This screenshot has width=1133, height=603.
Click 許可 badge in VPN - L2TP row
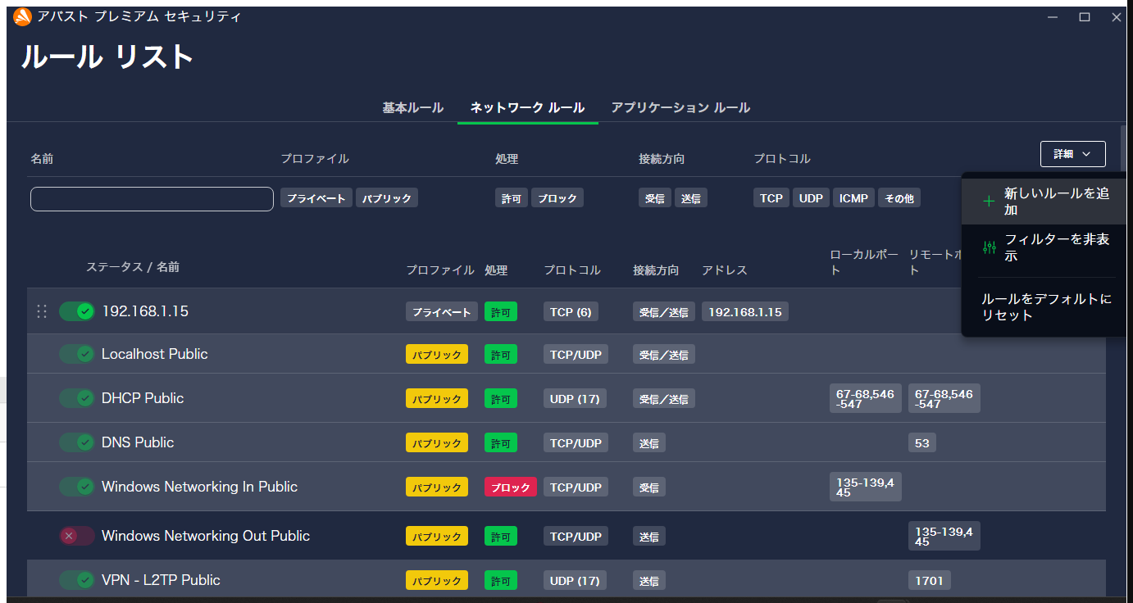click(501, 580)
